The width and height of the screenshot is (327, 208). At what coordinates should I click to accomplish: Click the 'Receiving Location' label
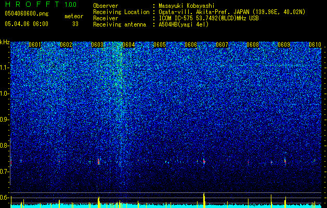point(121,12)
